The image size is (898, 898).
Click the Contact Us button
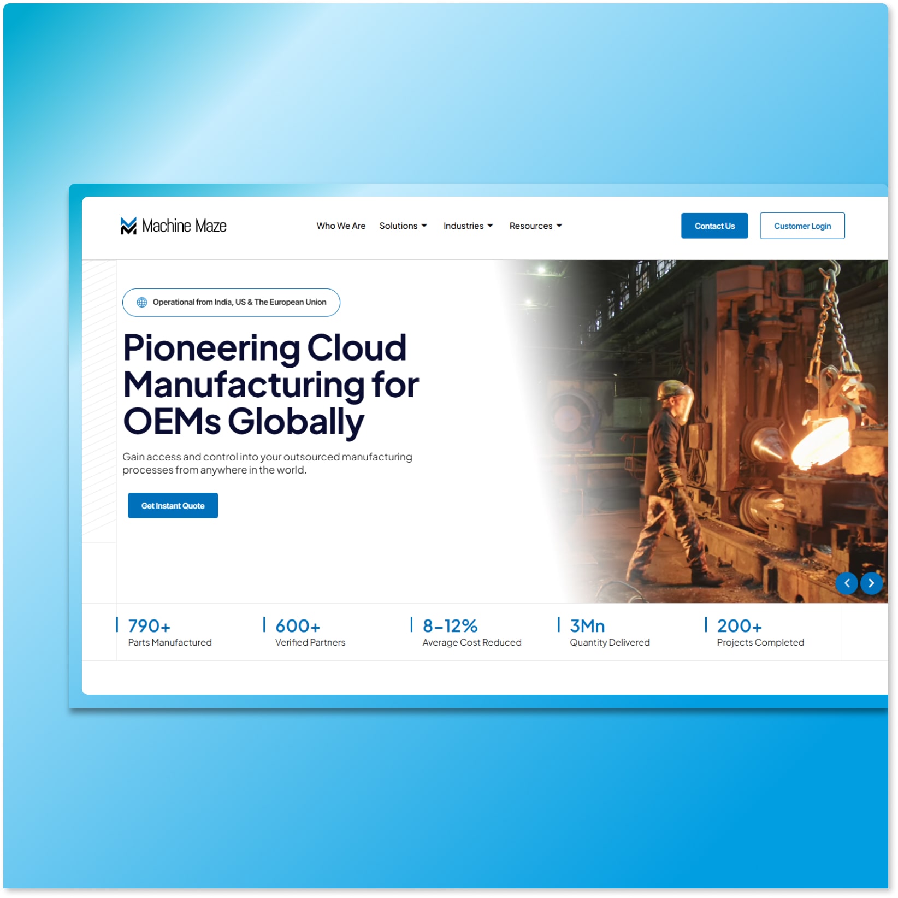pyautogui.click(x=714, y=226)
